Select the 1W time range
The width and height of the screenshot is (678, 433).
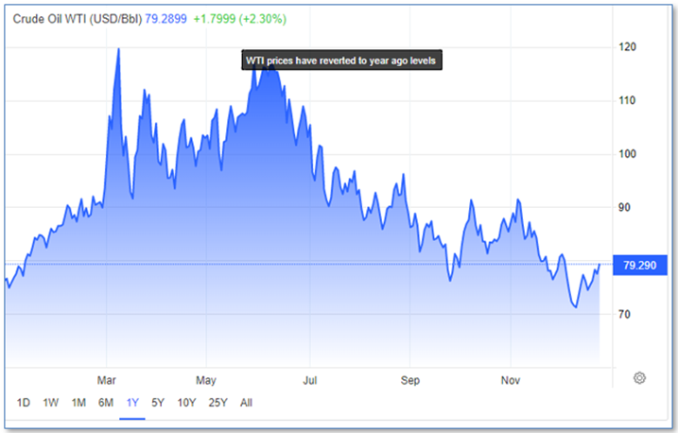click(x=51, y=403)
